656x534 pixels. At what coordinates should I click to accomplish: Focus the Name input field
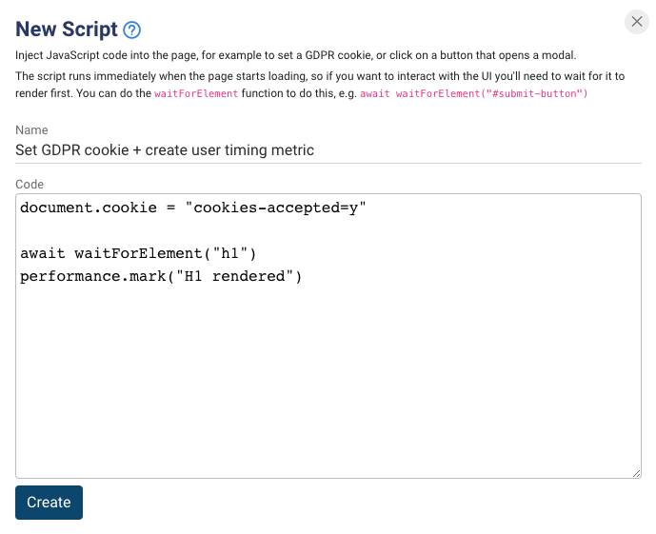(x=328, y=150)
